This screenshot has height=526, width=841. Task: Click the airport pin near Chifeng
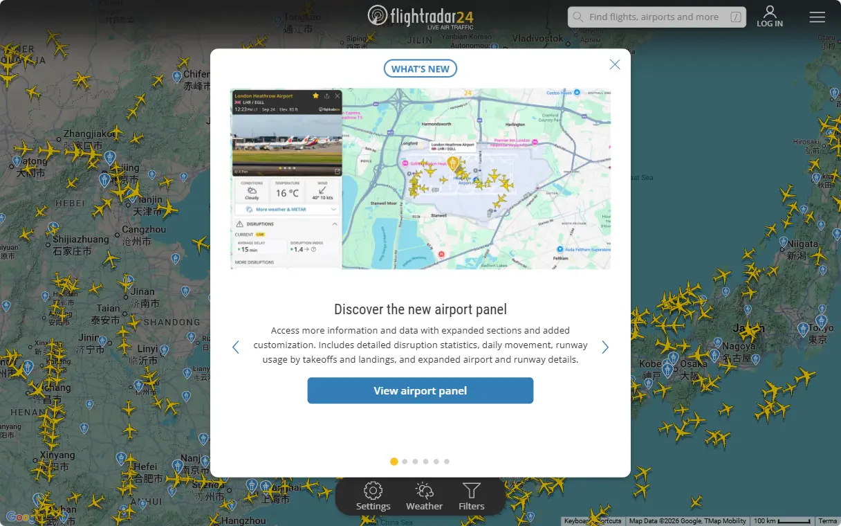(x=177, y=76)
